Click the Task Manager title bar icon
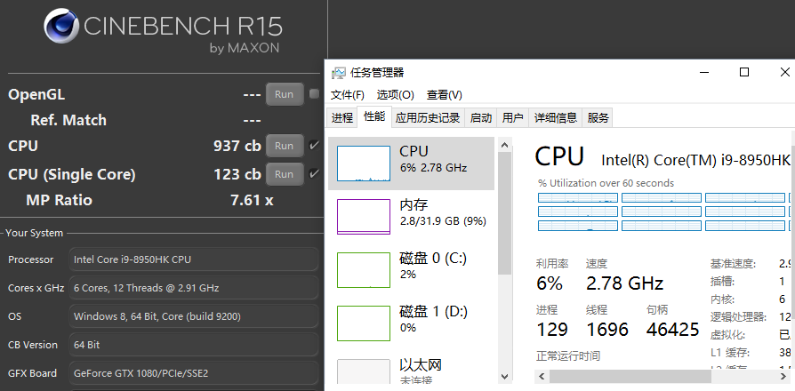 (338, 73)
